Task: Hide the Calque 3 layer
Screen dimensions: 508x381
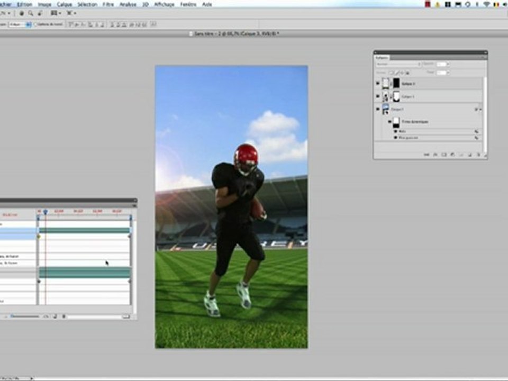Action: (377, 84)
